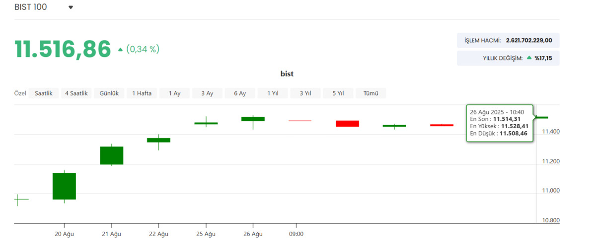
Task: Choose the 6 Ay range button
Action: [x=240, y=93]
